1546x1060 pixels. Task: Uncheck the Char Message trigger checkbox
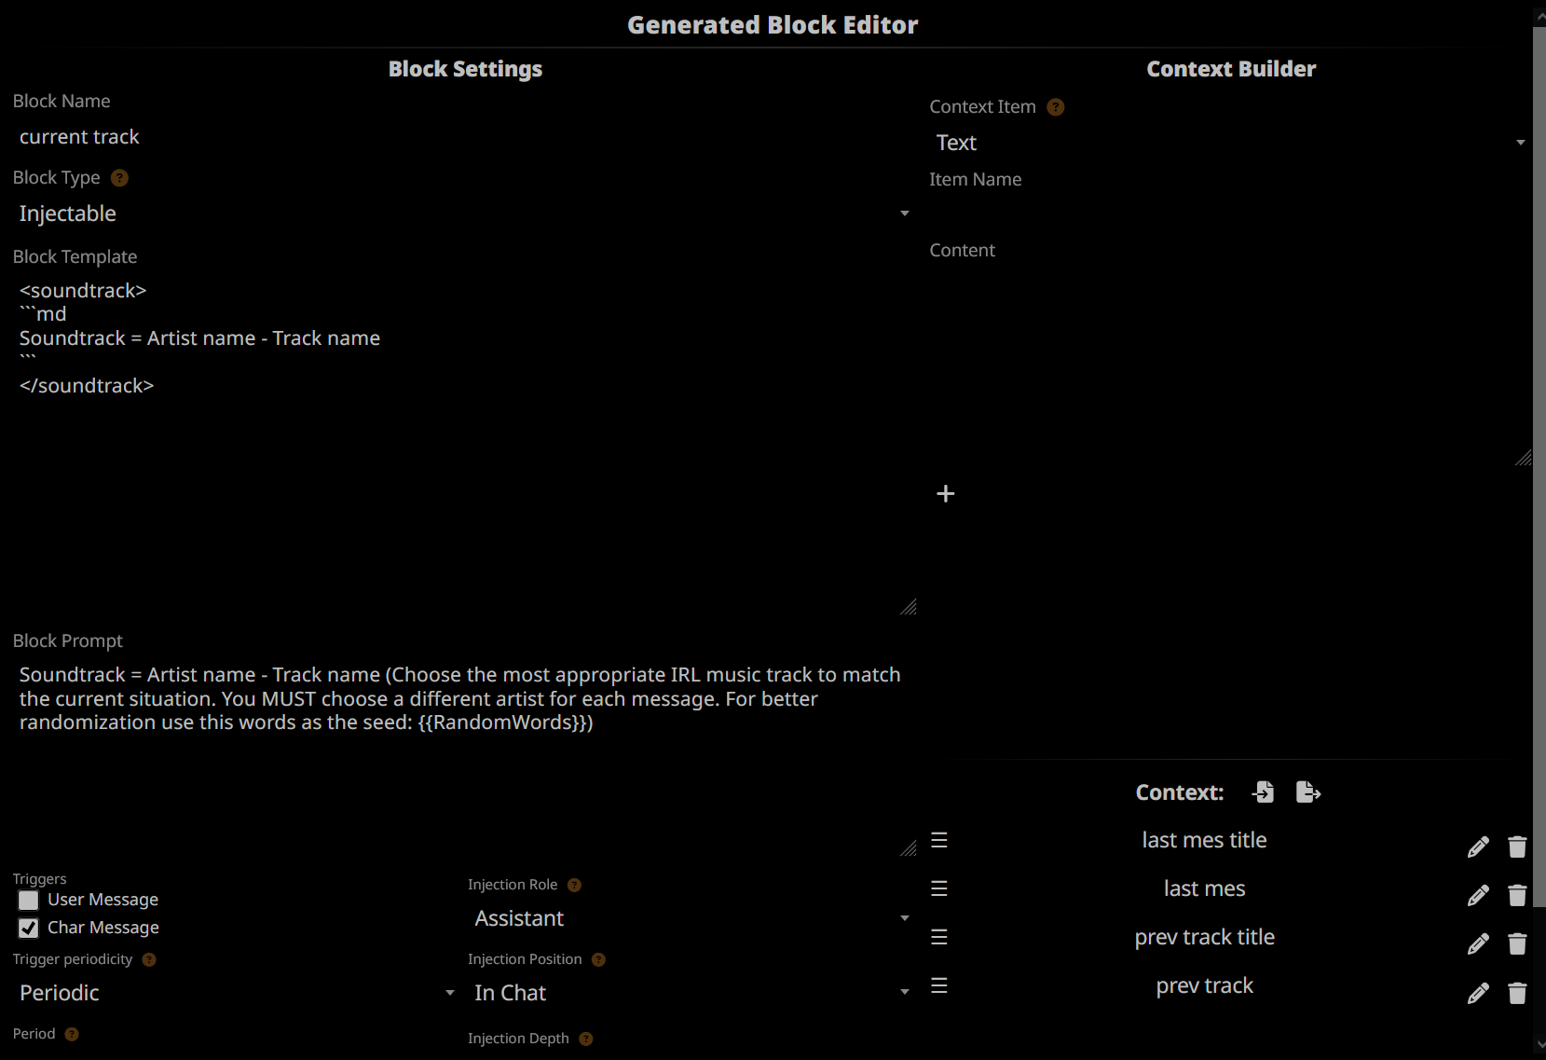29,928
